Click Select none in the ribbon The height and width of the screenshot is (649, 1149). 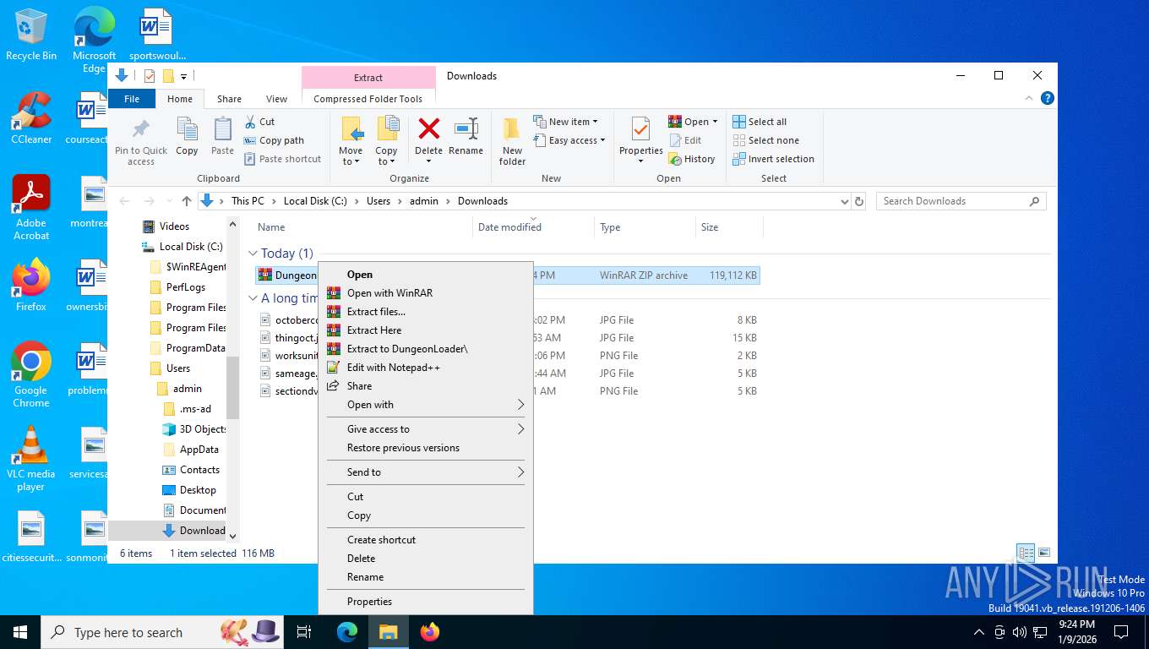click(x=765, y=140)
